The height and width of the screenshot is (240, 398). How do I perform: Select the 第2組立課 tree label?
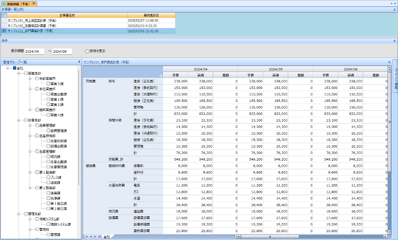click(58, 209)
